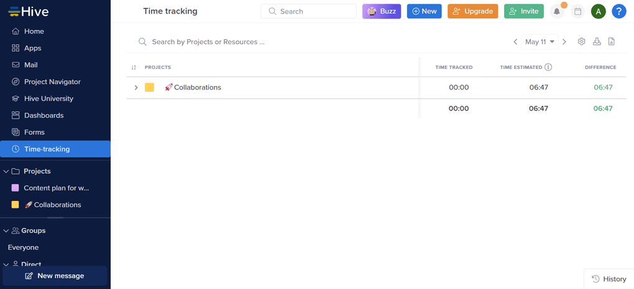
Task: Open notifications bell
Action: tap(557, 11)
